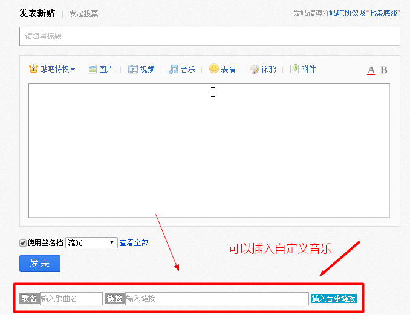Screen dimensions: 410x315
Task: Open the 涂鸦 doodle palette icon
Action: (x=255, y=69)
